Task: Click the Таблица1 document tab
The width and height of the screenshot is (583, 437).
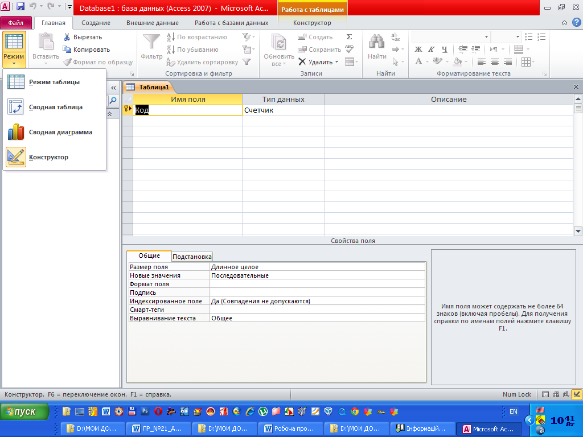Action: (154, 87)
